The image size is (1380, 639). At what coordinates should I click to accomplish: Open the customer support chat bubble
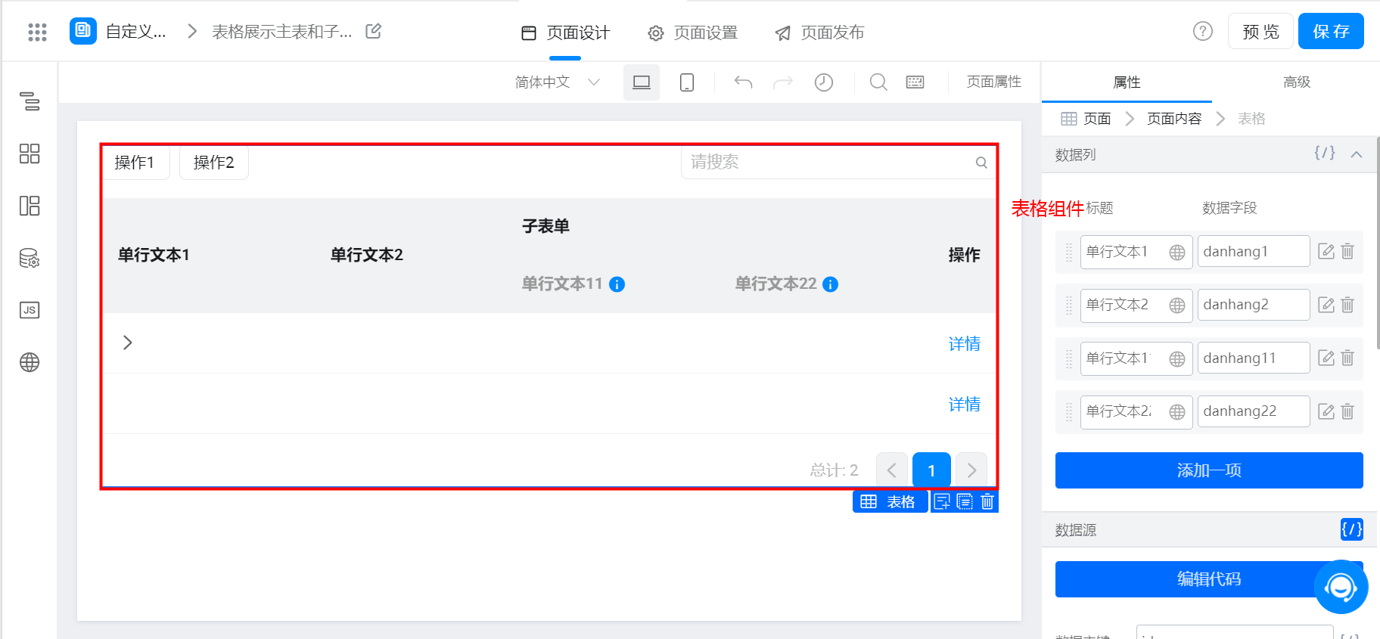(x=1341, y=587)
